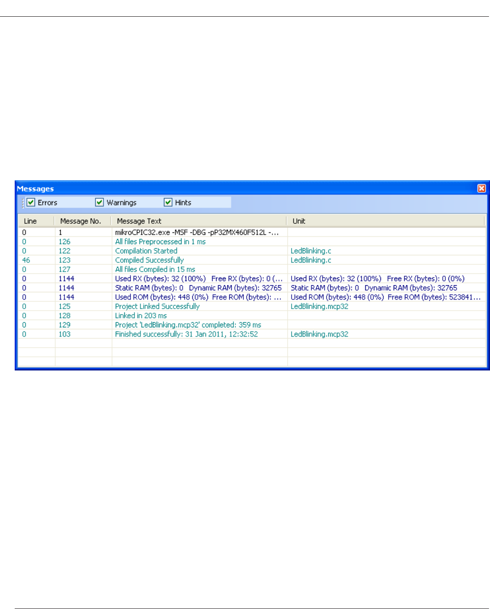Select 'All files Preprocessed in 1 ms' message
Screen dimensions: 490x609
(x=160, y=242)
